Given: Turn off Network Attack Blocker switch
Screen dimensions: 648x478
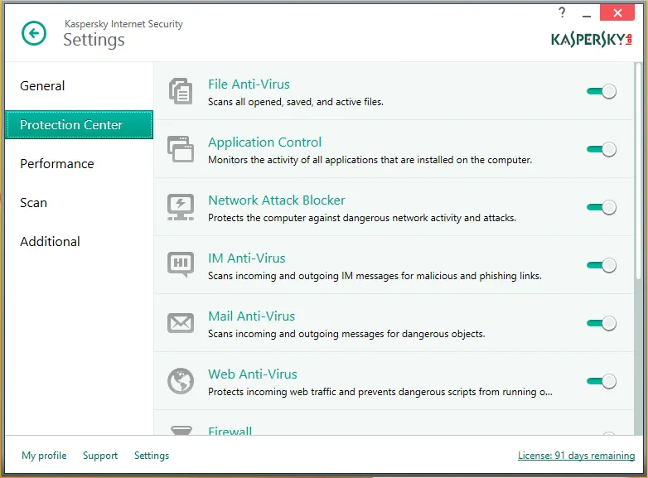Looking at the screenshot, I should pos(602,207).
